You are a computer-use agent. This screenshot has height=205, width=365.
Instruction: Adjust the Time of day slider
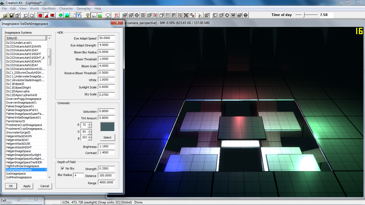coord(304,15)
